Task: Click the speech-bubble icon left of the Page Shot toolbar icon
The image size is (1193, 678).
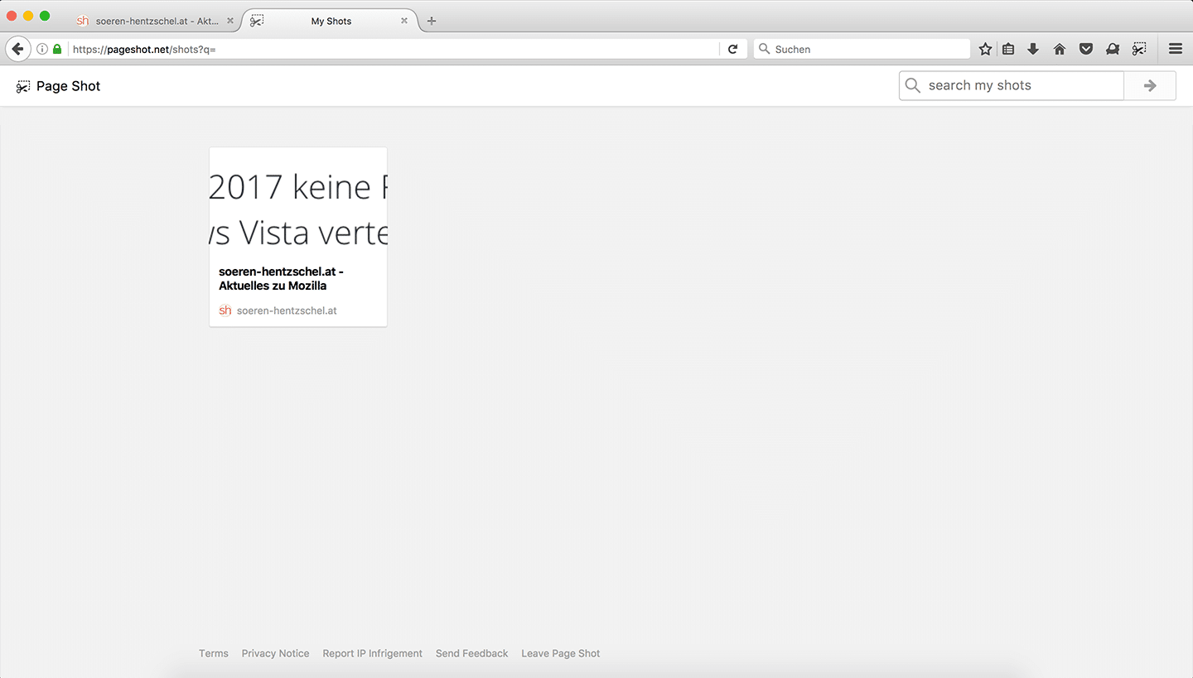Action: (1113, 49)
